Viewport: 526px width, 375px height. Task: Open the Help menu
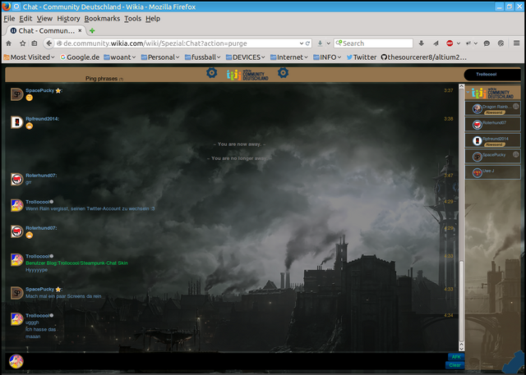[153, 19]
